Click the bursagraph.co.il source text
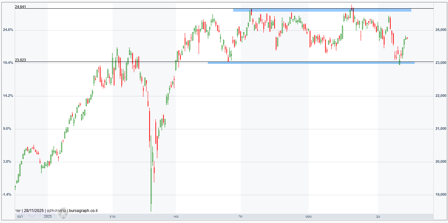Image resolution: width=448 pixels, height=223 pixels. tap(83, 211)
